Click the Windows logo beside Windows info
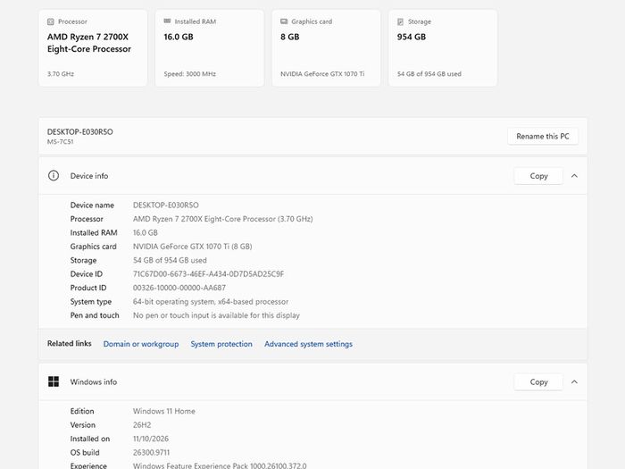This screenshot has width=625, height=469. point(54,381)
